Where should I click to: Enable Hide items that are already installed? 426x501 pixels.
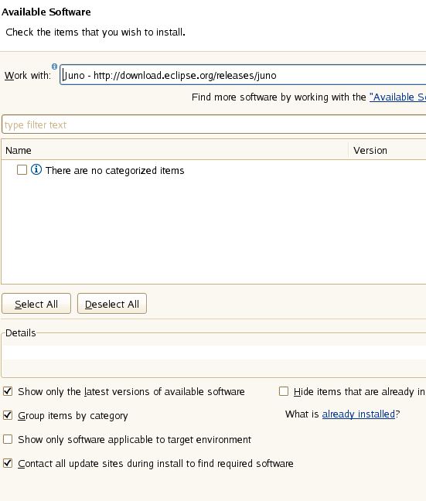point(284,391)
